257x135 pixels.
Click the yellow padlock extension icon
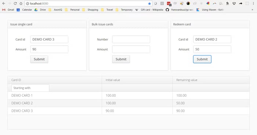(182, 3)
